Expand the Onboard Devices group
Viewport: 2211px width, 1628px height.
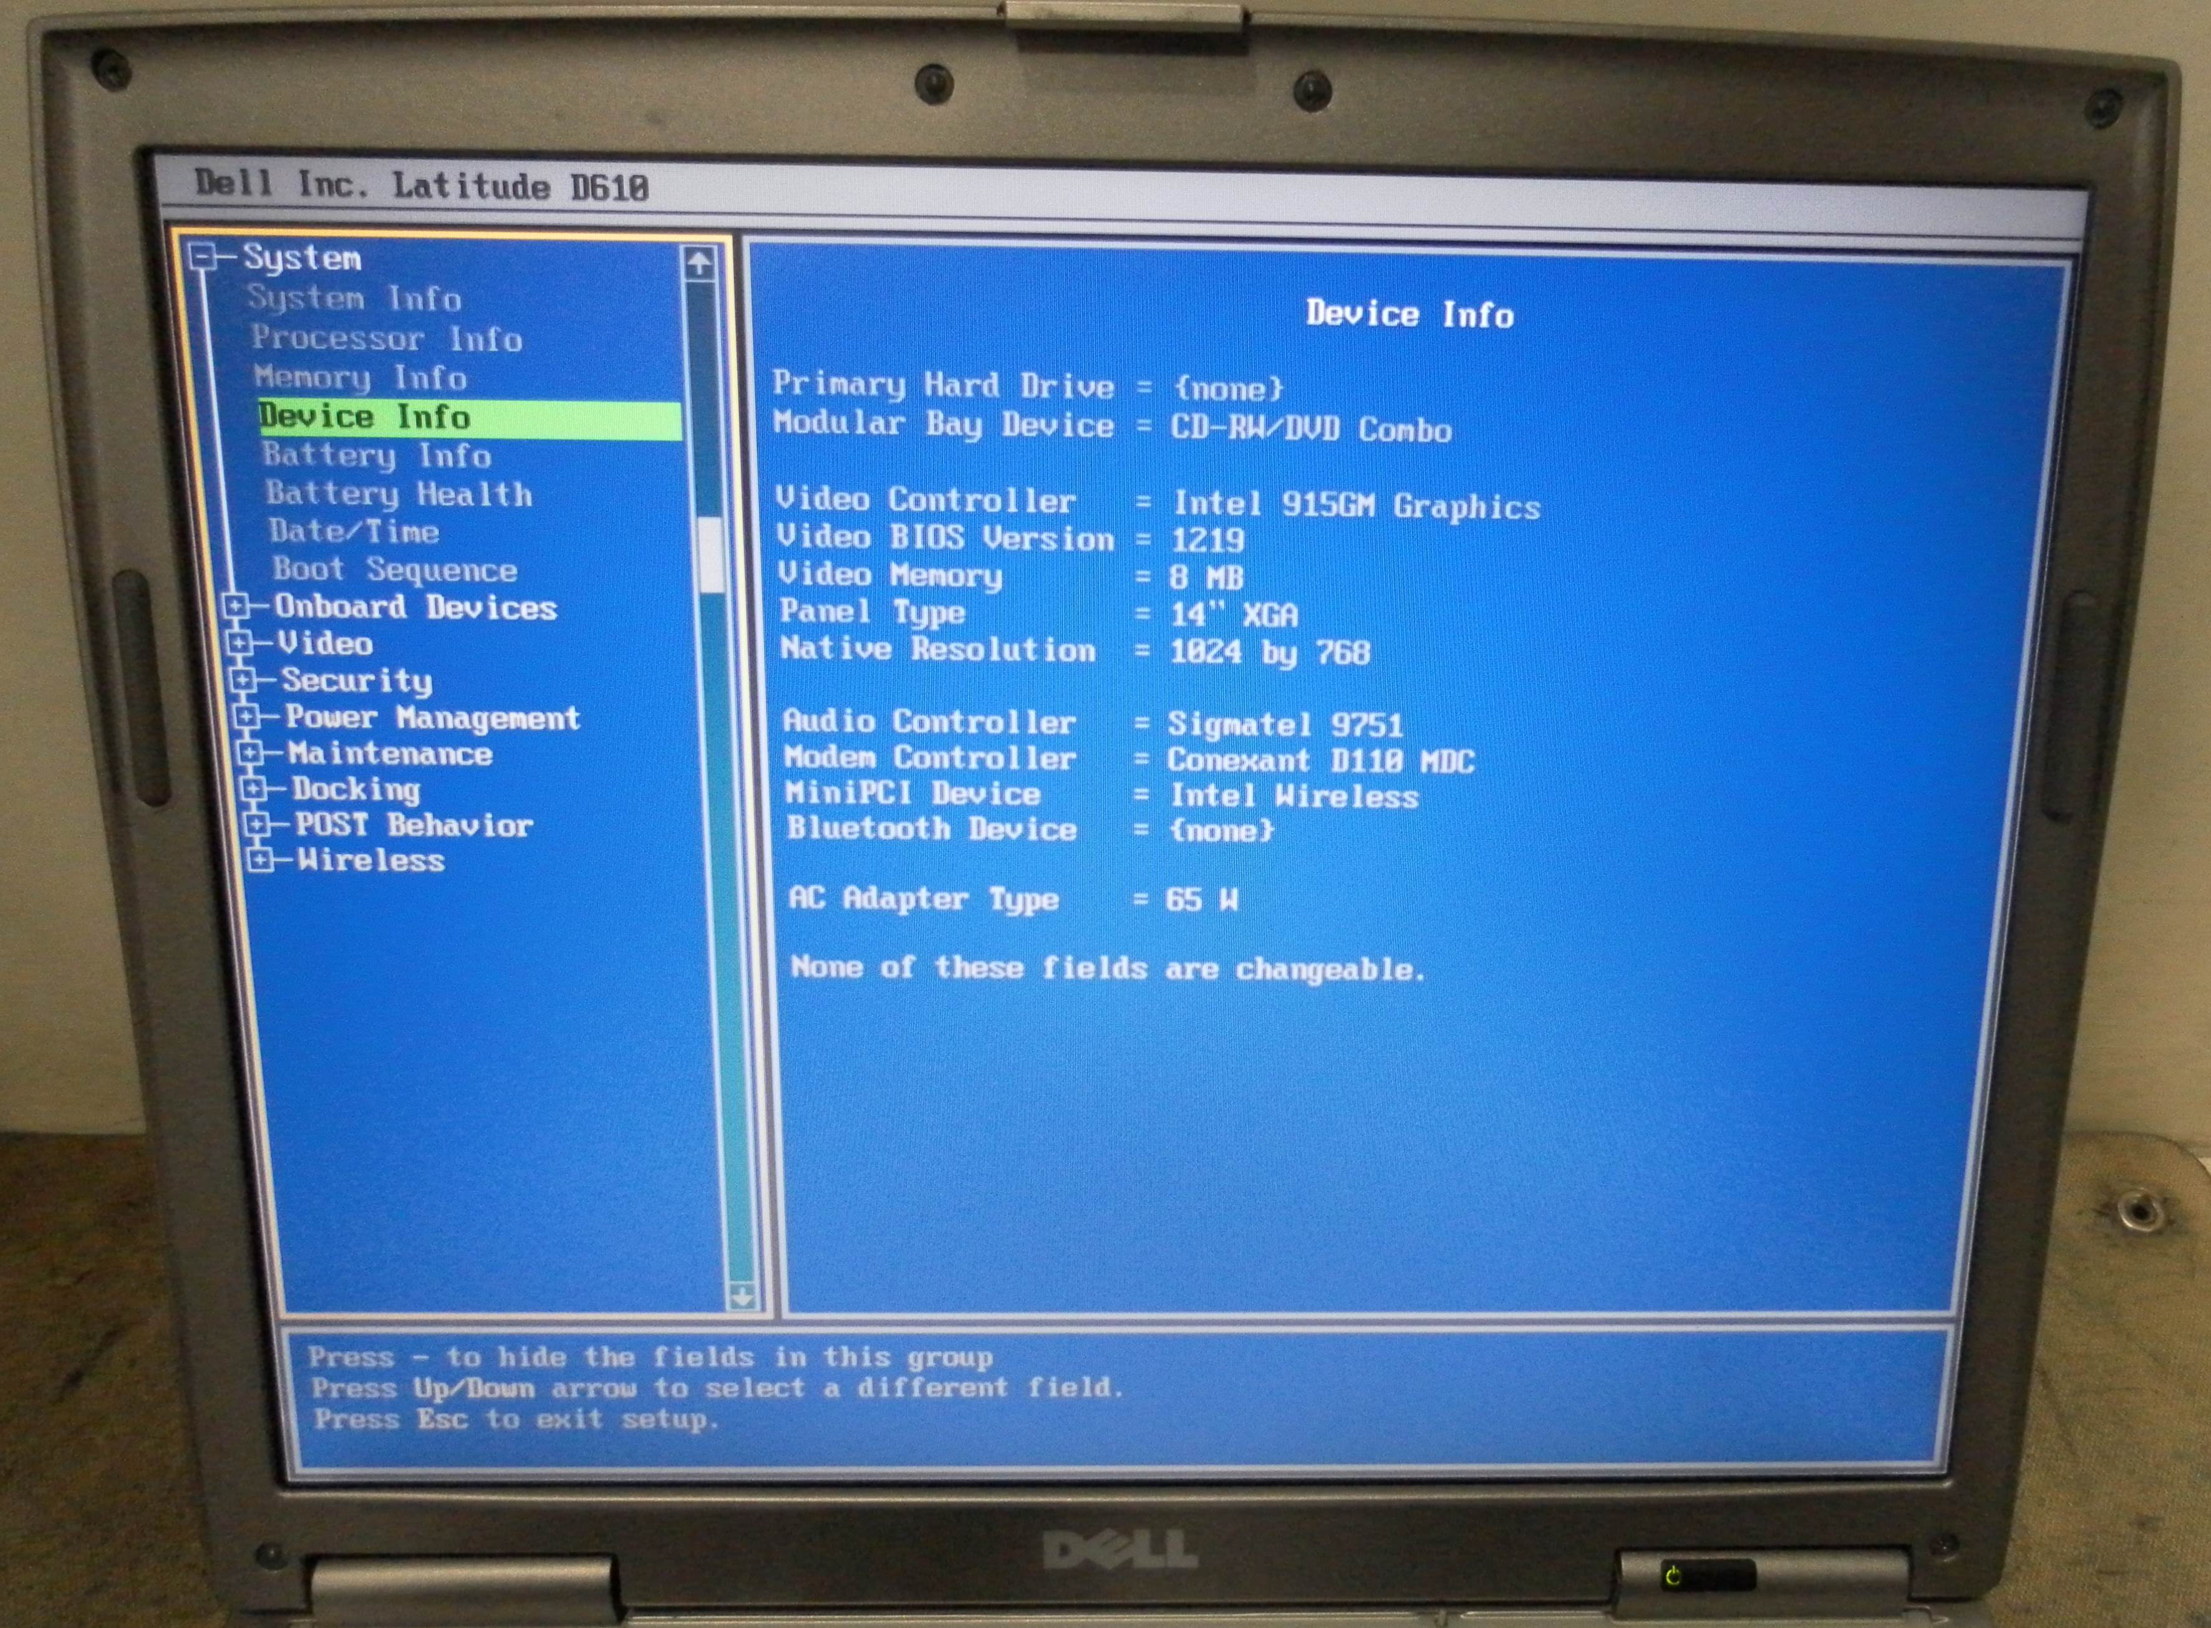235,606
